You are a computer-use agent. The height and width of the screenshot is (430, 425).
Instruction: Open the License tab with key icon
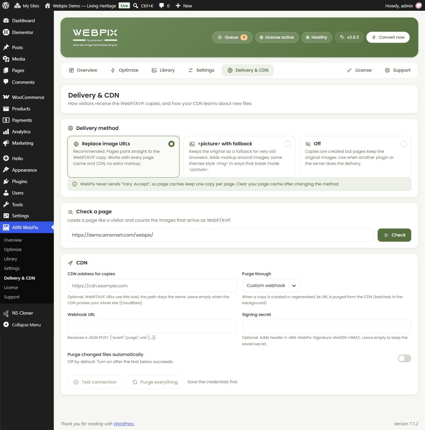coord(359,70)
